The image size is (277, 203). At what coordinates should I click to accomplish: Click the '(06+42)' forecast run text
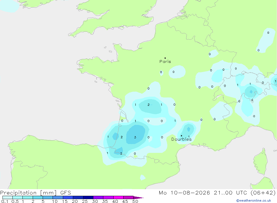tap(263, 193)
